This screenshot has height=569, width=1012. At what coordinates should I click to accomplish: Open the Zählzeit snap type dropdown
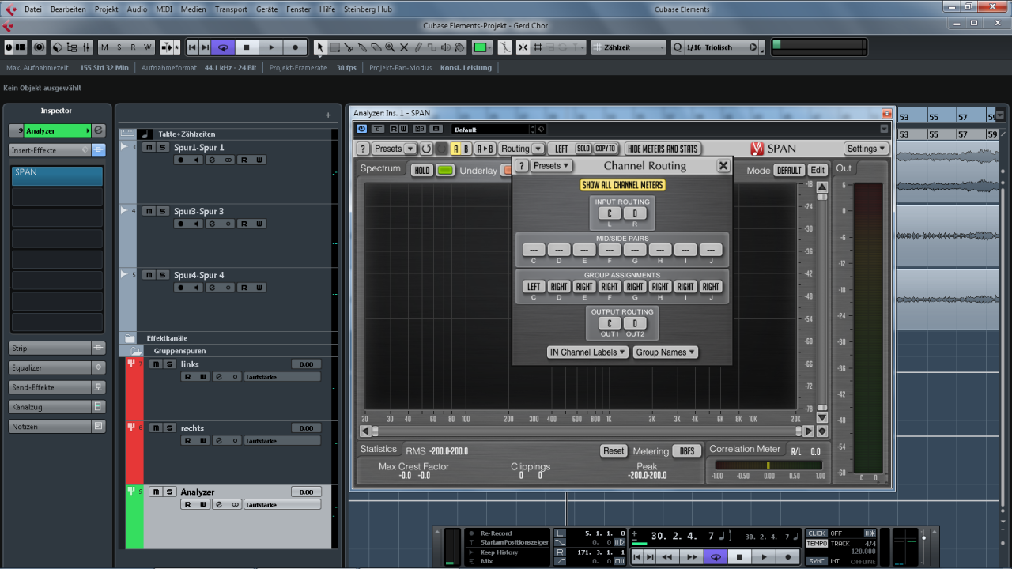coord(629,47)
